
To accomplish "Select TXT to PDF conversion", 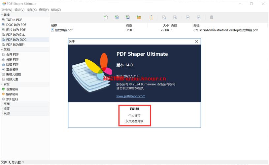I will (x=25, y=20).
